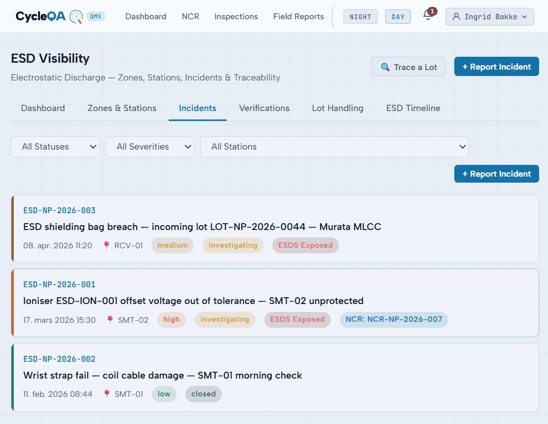Click ESDS Exposed badge on SMT-02 incident
The image size is (548, 424).
click(297, 319)
